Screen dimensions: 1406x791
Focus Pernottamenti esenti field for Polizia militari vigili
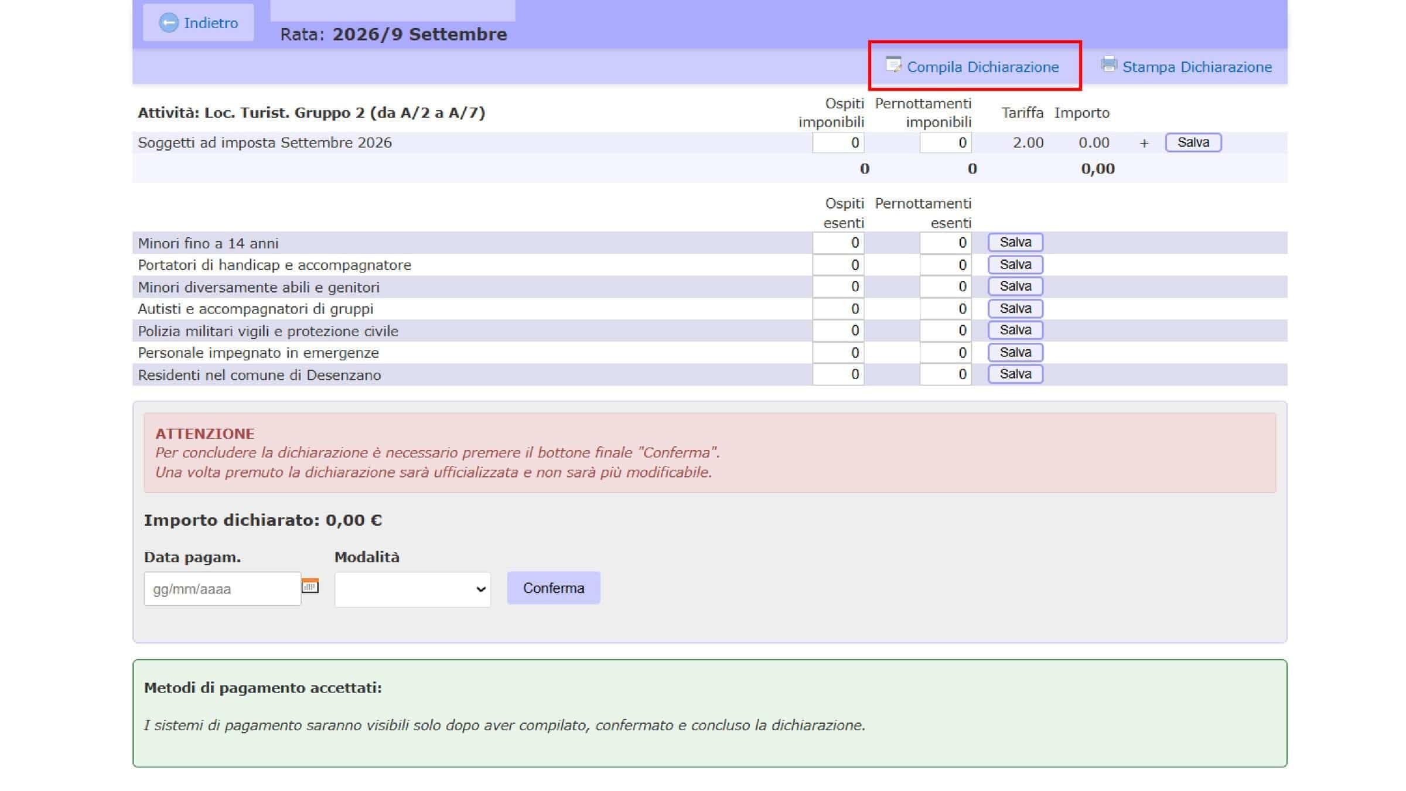pos(946,330)
